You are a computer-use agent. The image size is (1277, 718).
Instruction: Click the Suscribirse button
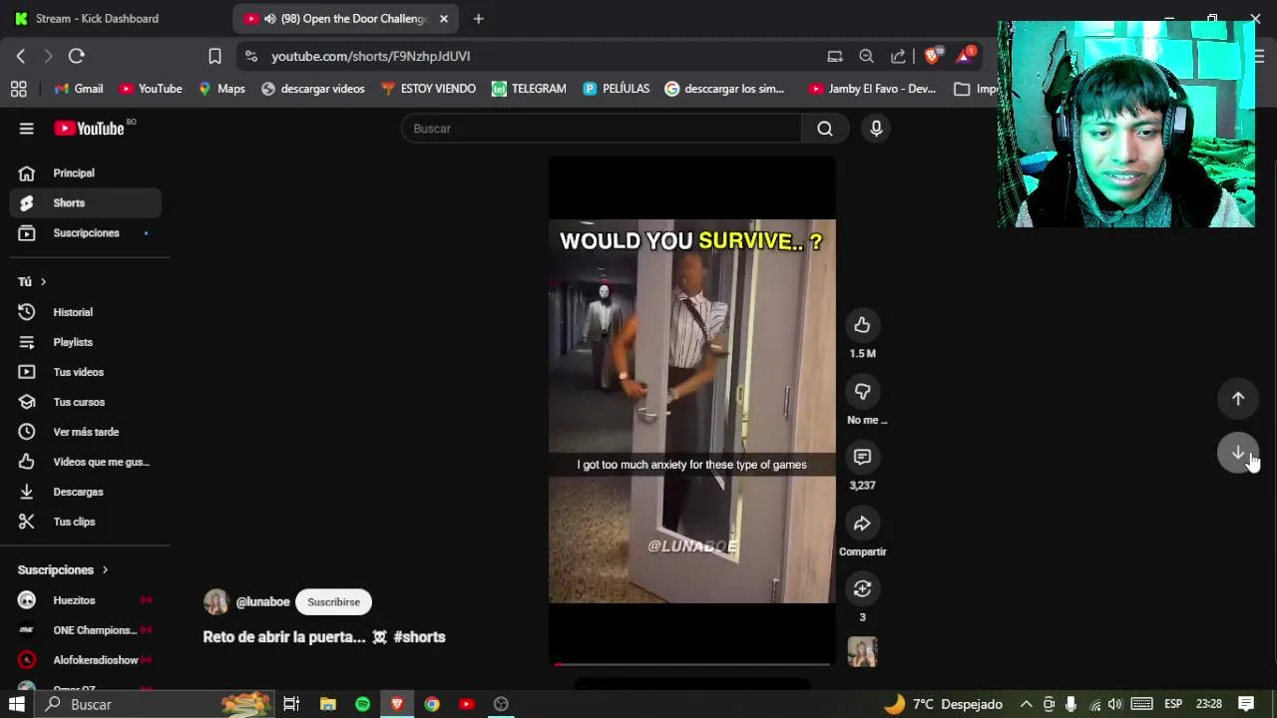tap(333, 601)
